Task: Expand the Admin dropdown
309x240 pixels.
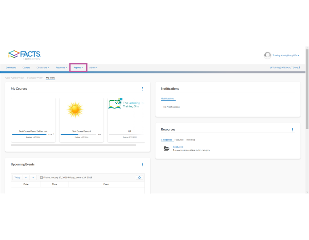Action: (x=93, y=67)
